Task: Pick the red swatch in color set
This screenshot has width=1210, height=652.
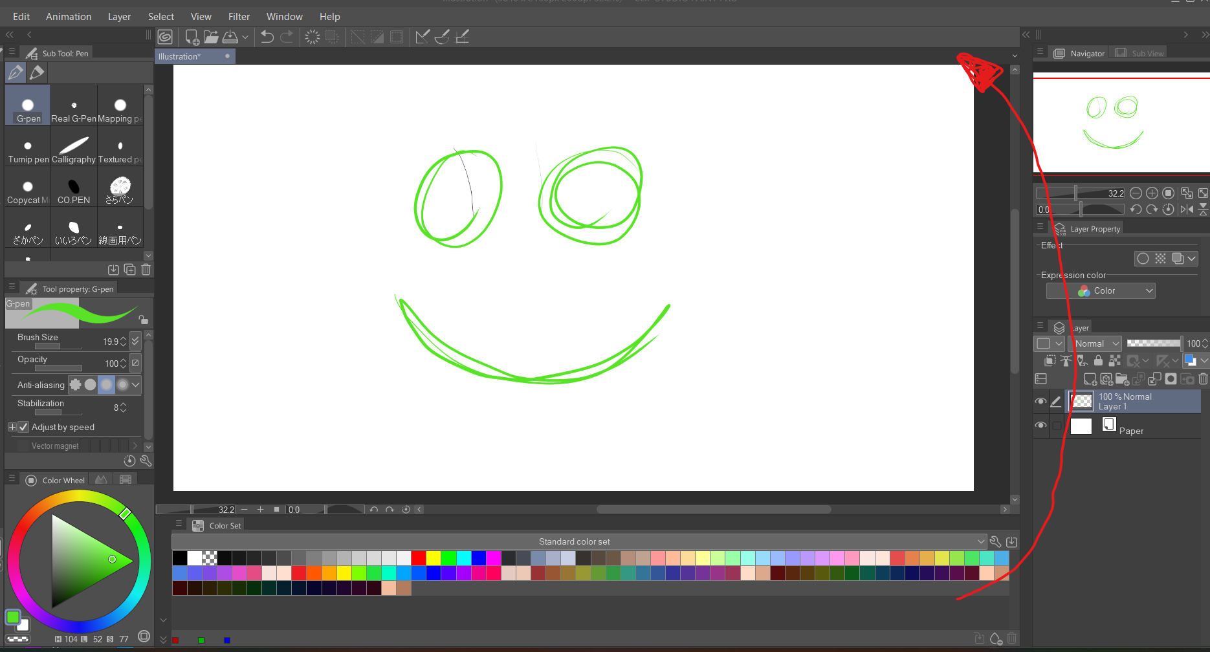Action: [x=419, y=558]
